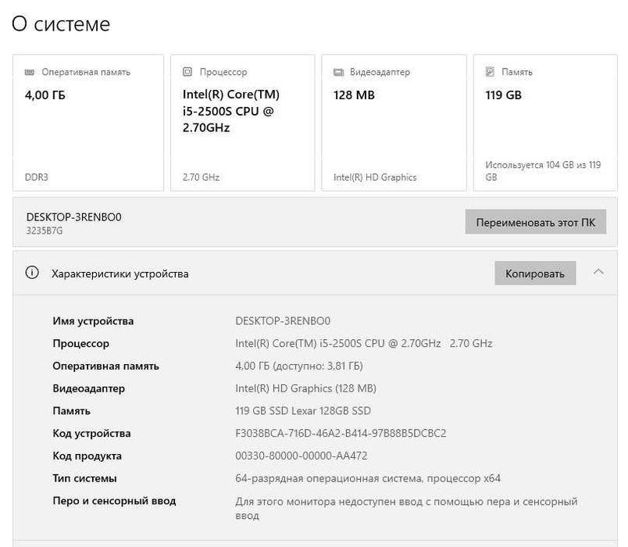The width and height of the screenshot is (628, 547).
Task: Select the Память 119 GB storage card
Action: click(545, 123)
